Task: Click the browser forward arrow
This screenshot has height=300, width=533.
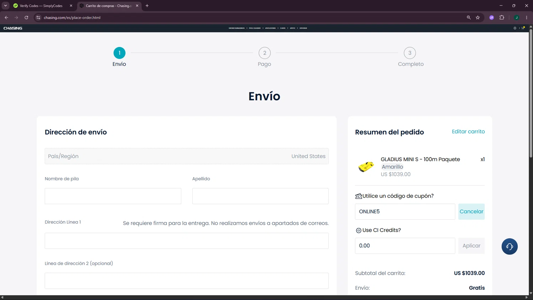Action: tap(16, 17)
